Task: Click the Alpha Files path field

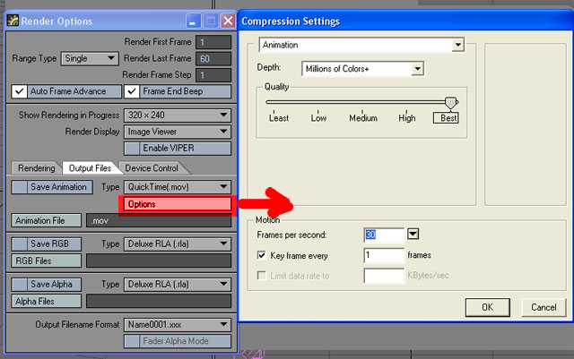Action: coord(159,301)
